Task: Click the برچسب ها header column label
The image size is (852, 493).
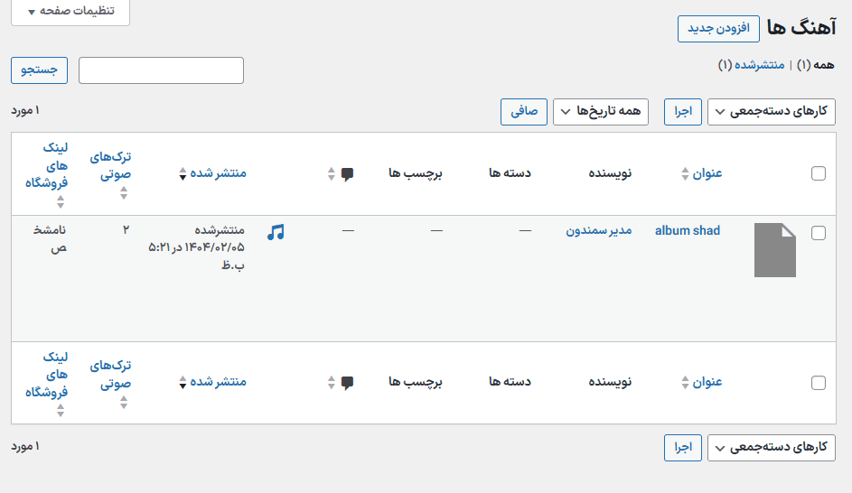Action: coord(415,173)
